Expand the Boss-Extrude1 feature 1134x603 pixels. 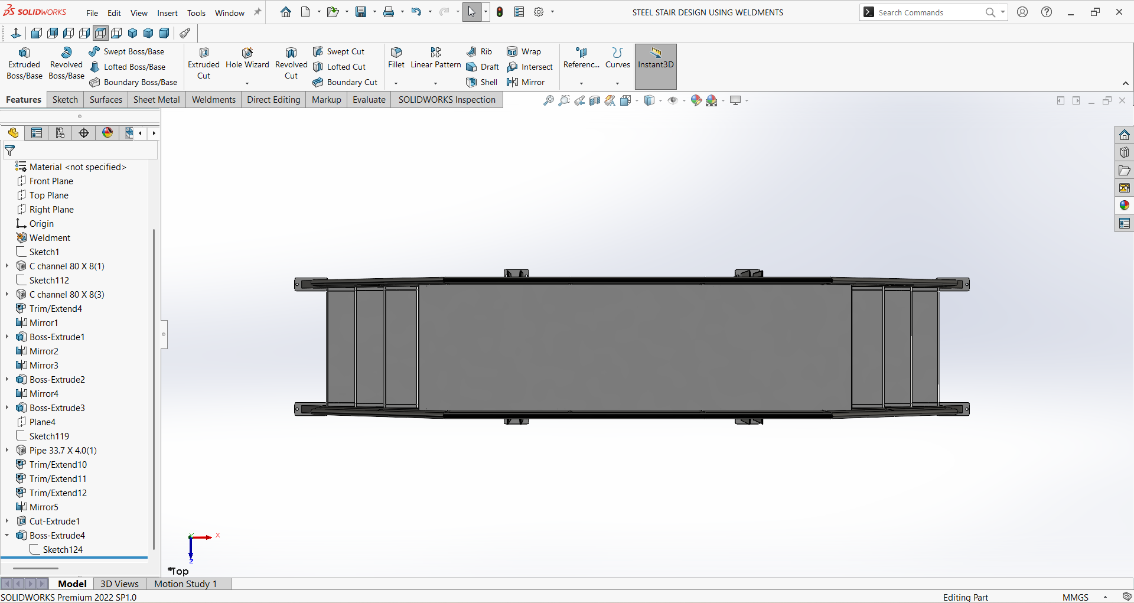[x=7, y=337]
